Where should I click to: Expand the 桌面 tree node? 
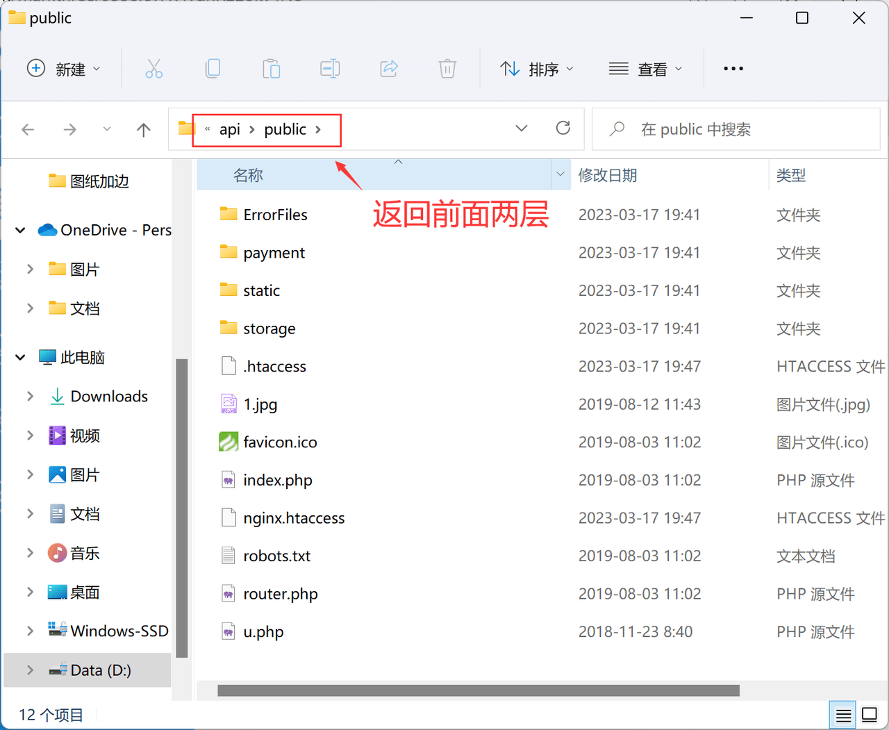tap(30, 592)
